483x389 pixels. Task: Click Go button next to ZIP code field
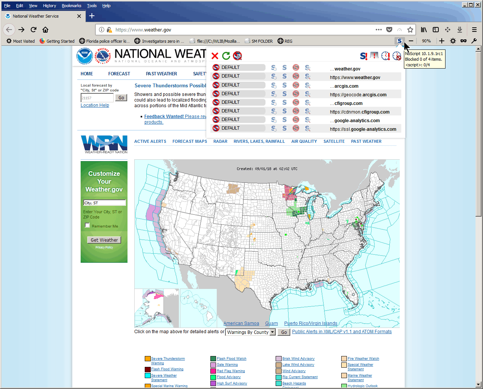tap(121, 98)
